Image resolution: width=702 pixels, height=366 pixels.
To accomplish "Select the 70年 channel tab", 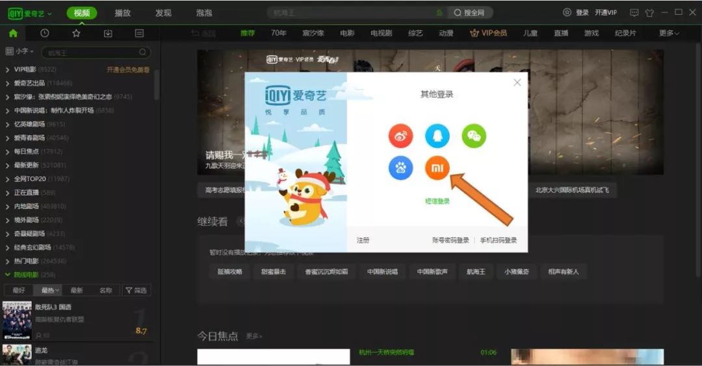I will pyautogui.click(x=278, y=33).
